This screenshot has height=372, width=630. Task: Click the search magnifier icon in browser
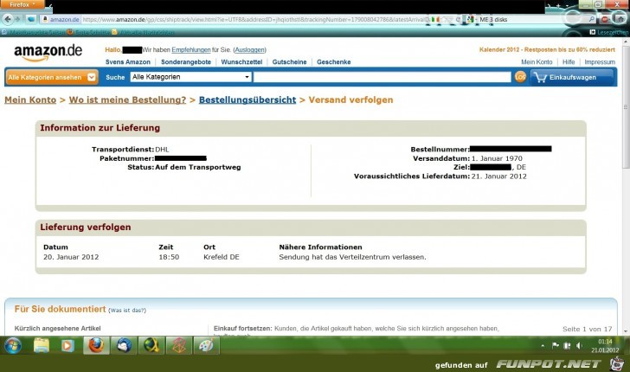[591, 19]
